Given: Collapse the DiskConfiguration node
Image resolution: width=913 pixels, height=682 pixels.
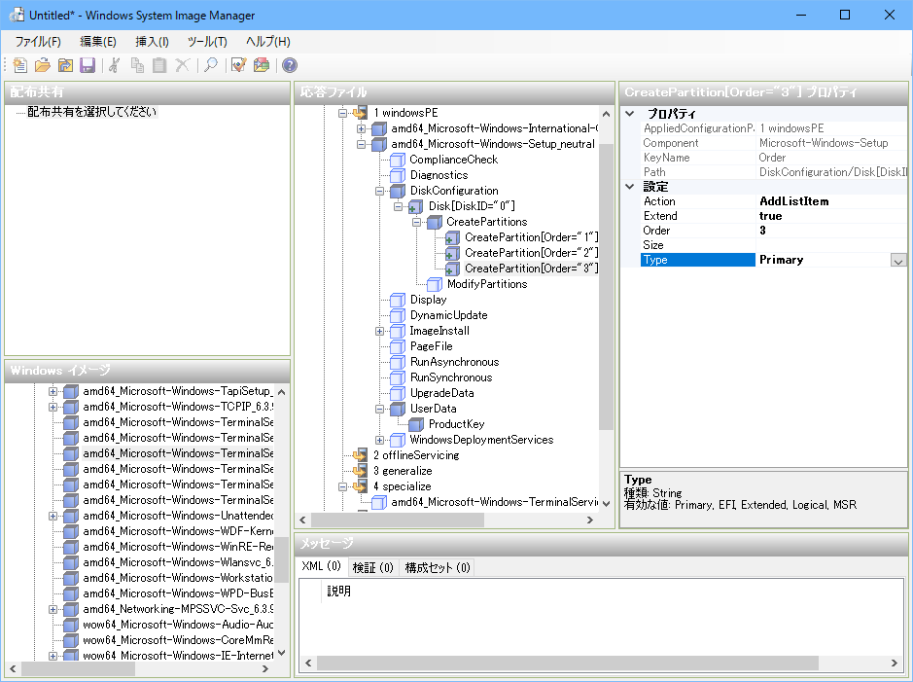Looking at the screenshot, I should pos(379,191).
